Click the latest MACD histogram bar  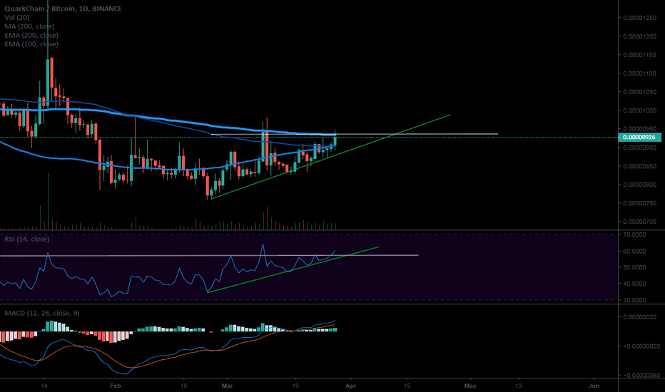point(335,330)
